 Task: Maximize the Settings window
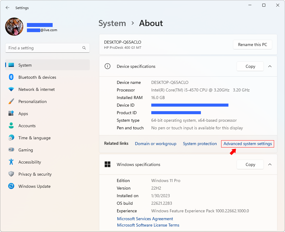(x=264, y=5)
